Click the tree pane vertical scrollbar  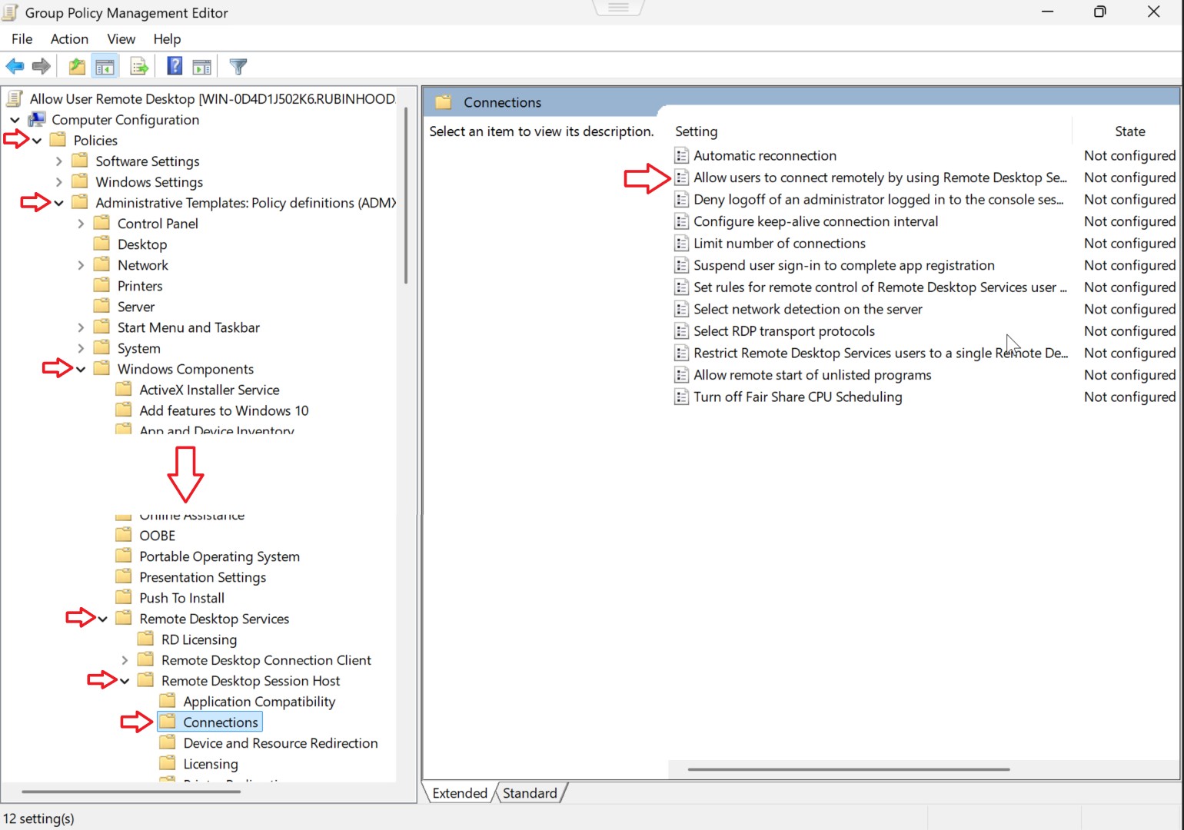click(405, 194)
